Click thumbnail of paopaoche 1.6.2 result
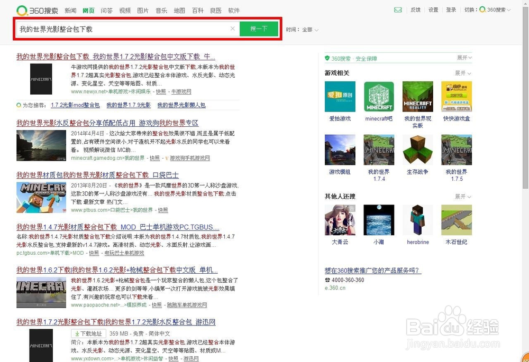 point(41,292)
